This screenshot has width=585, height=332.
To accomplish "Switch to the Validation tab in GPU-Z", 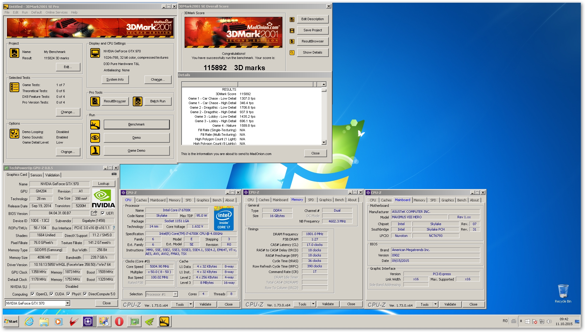I will tap(52, 175).
